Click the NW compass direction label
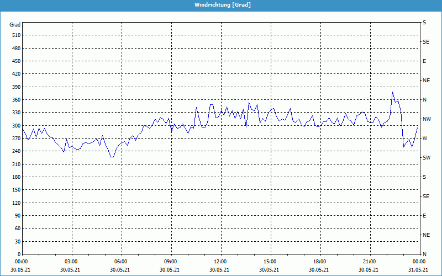 coord(427,119)
